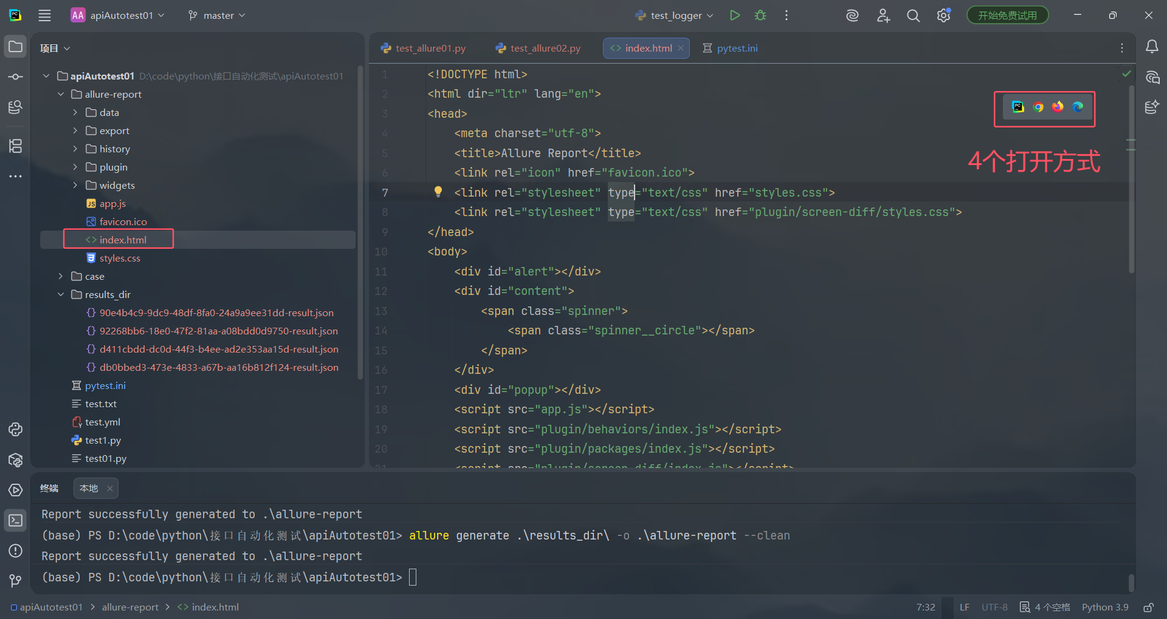Expand the data folder
This screenshot has height=619, width=1167.
(75, 113)
